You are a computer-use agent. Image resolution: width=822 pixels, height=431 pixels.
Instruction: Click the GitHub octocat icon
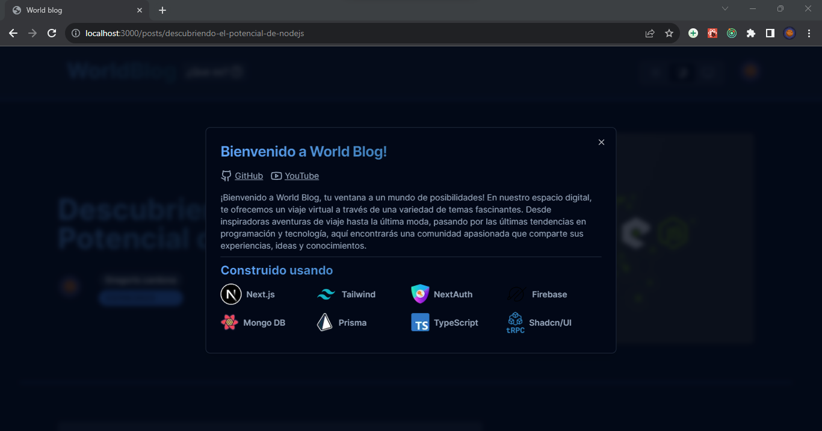(x=226, y=175)
